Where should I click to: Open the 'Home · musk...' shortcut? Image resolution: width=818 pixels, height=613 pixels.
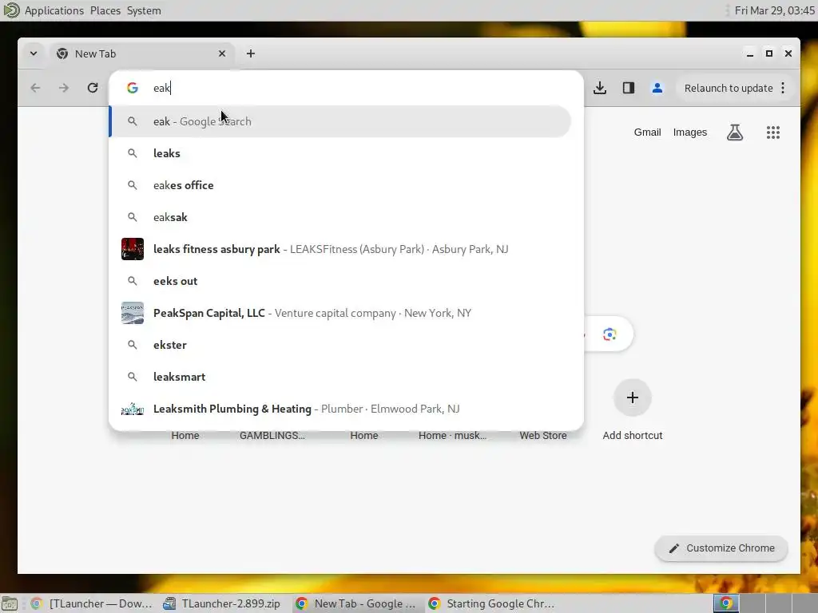452,435
